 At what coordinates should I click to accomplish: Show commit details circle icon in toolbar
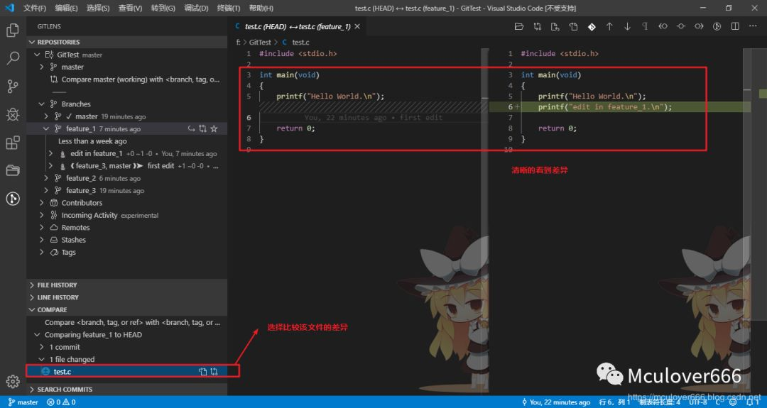pos(681,26)
